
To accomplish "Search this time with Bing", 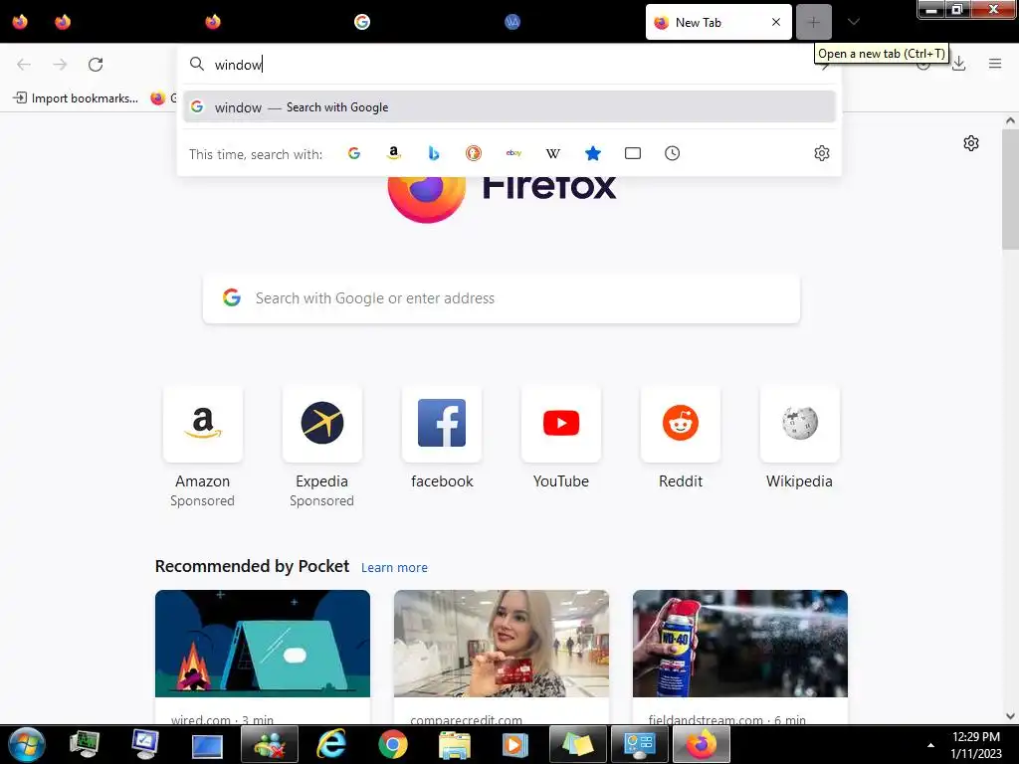I will pyautogui.click(x=434, y=153).
